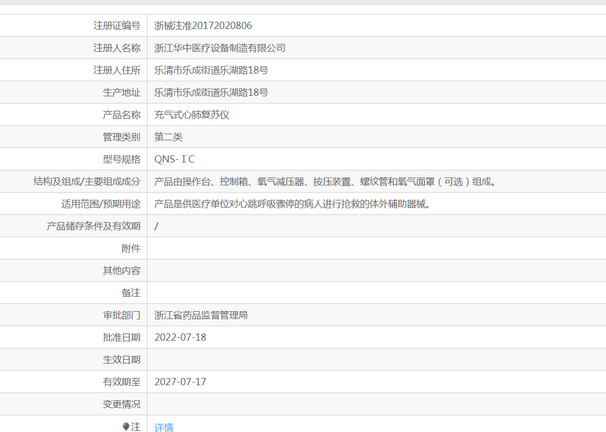Screen dimensions: 606x432
Task: Click the 第二类 value
Action: point(169,137)
